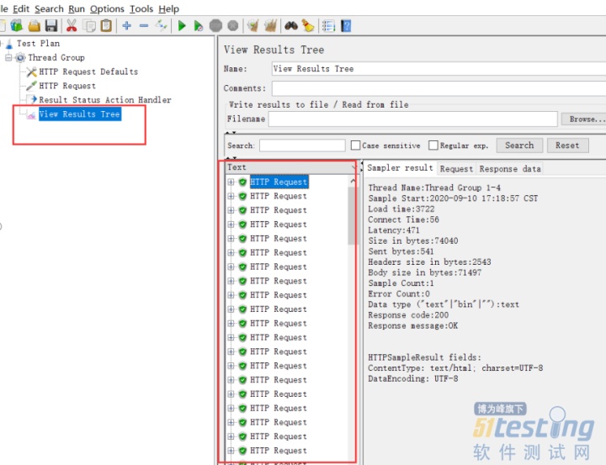Click the Browse... button
The image size is (606, 465).
(x=584, y=119)
